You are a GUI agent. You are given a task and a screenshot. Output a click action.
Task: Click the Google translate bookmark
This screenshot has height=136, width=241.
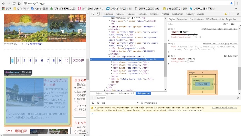pyautogui.click(x=39, y=9)
